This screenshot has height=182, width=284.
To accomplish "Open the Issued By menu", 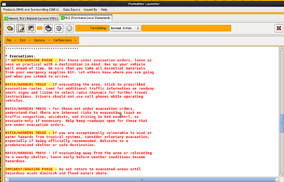I will pos(90,9).
